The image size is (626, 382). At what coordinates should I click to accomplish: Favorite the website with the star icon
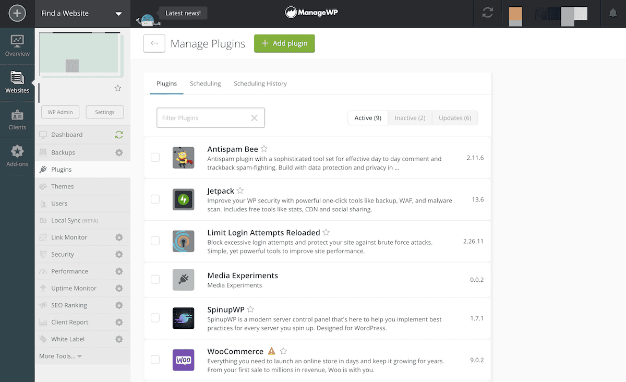click(x=118, y=88)
